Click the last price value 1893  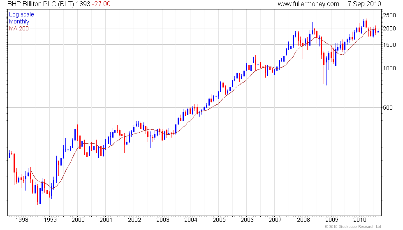coord(83,4)
